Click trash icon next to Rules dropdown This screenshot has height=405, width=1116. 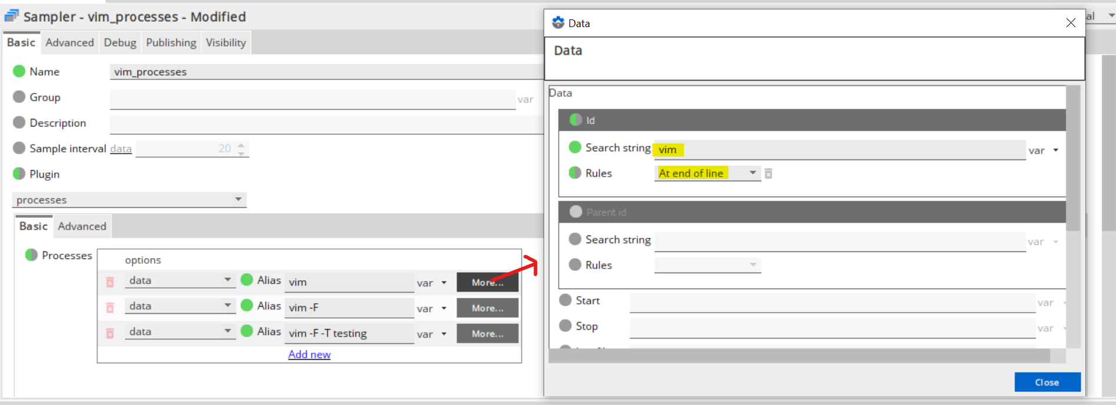click(768, 174)
